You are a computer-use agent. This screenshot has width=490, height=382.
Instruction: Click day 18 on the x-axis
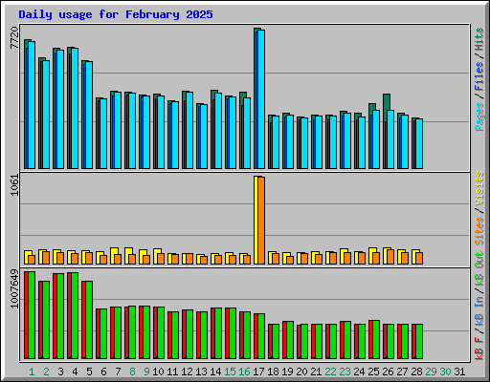tap(273, 371)
